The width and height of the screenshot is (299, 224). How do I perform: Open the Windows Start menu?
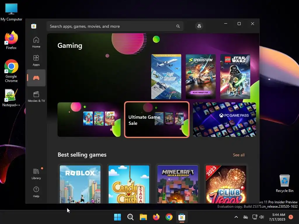[117, 217]
